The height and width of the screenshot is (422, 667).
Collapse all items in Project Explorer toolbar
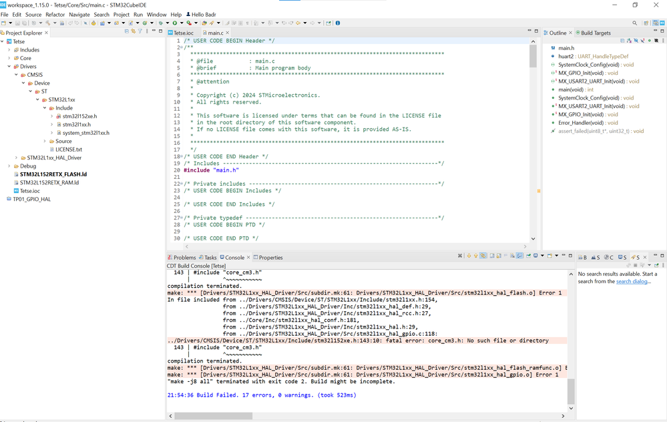click(126, 32)
